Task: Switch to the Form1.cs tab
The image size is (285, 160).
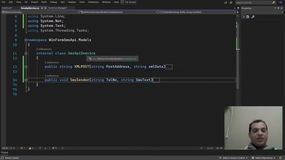Action: pyautogui.click(x=7, y=8)
